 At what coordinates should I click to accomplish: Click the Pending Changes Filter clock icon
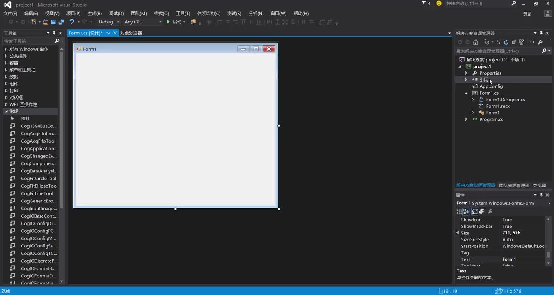(487, 42)
